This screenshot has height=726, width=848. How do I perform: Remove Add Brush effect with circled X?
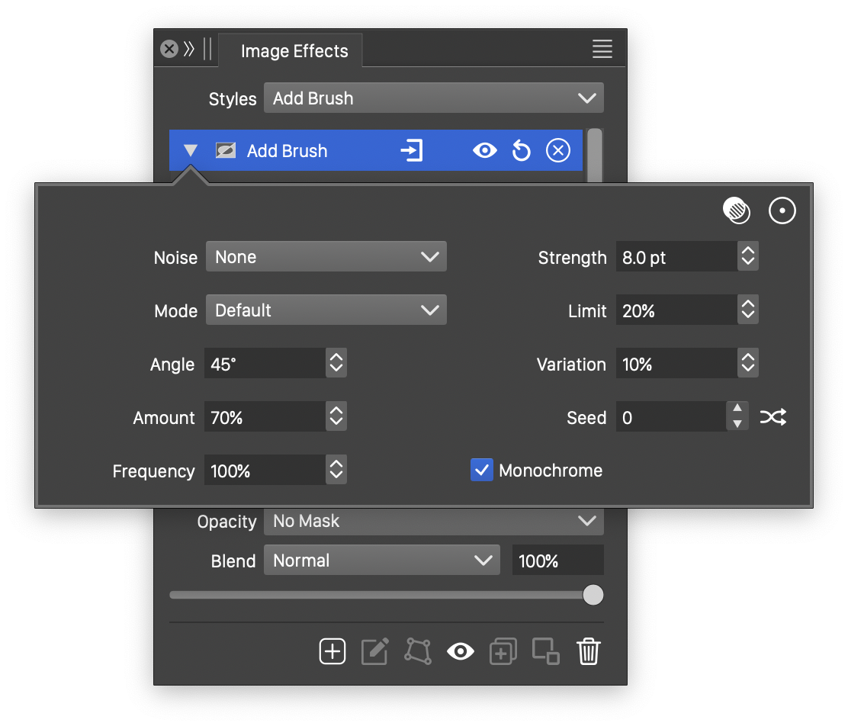point(558,151)
